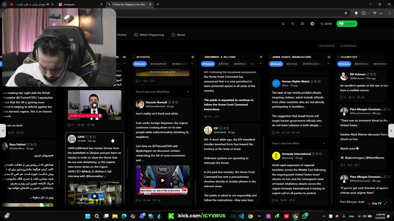Open the X link on Amnesty International post
Screen dimensions: 394x221
coord(317,154)
